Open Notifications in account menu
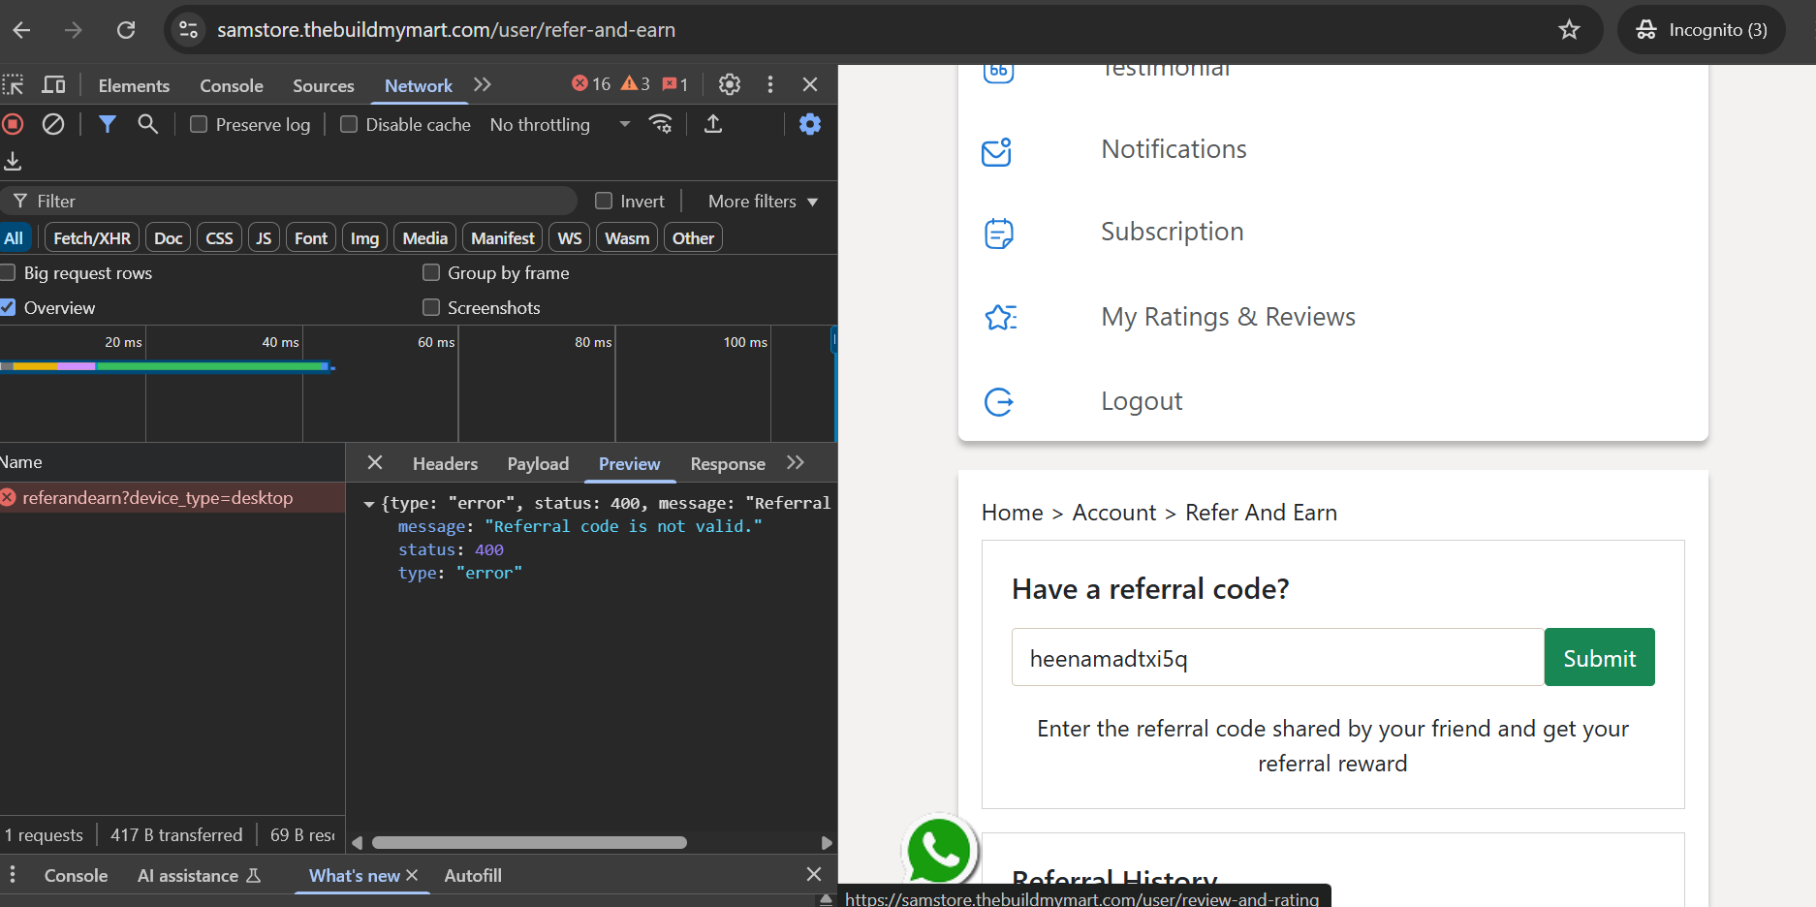The height and width of the screenshot is (907, 1816). (x=1174, y=149)
